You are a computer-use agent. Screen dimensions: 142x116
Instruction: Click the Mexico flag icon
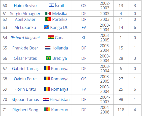pos(48,14)
